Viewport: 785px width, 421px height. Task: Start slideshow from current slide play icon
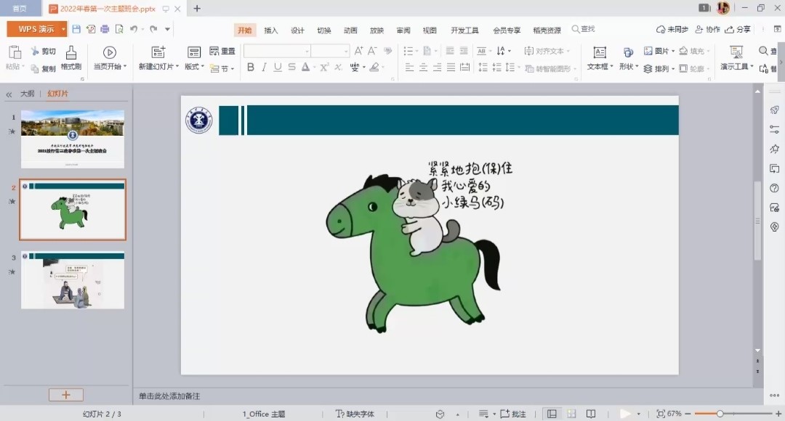pos(110,52)
